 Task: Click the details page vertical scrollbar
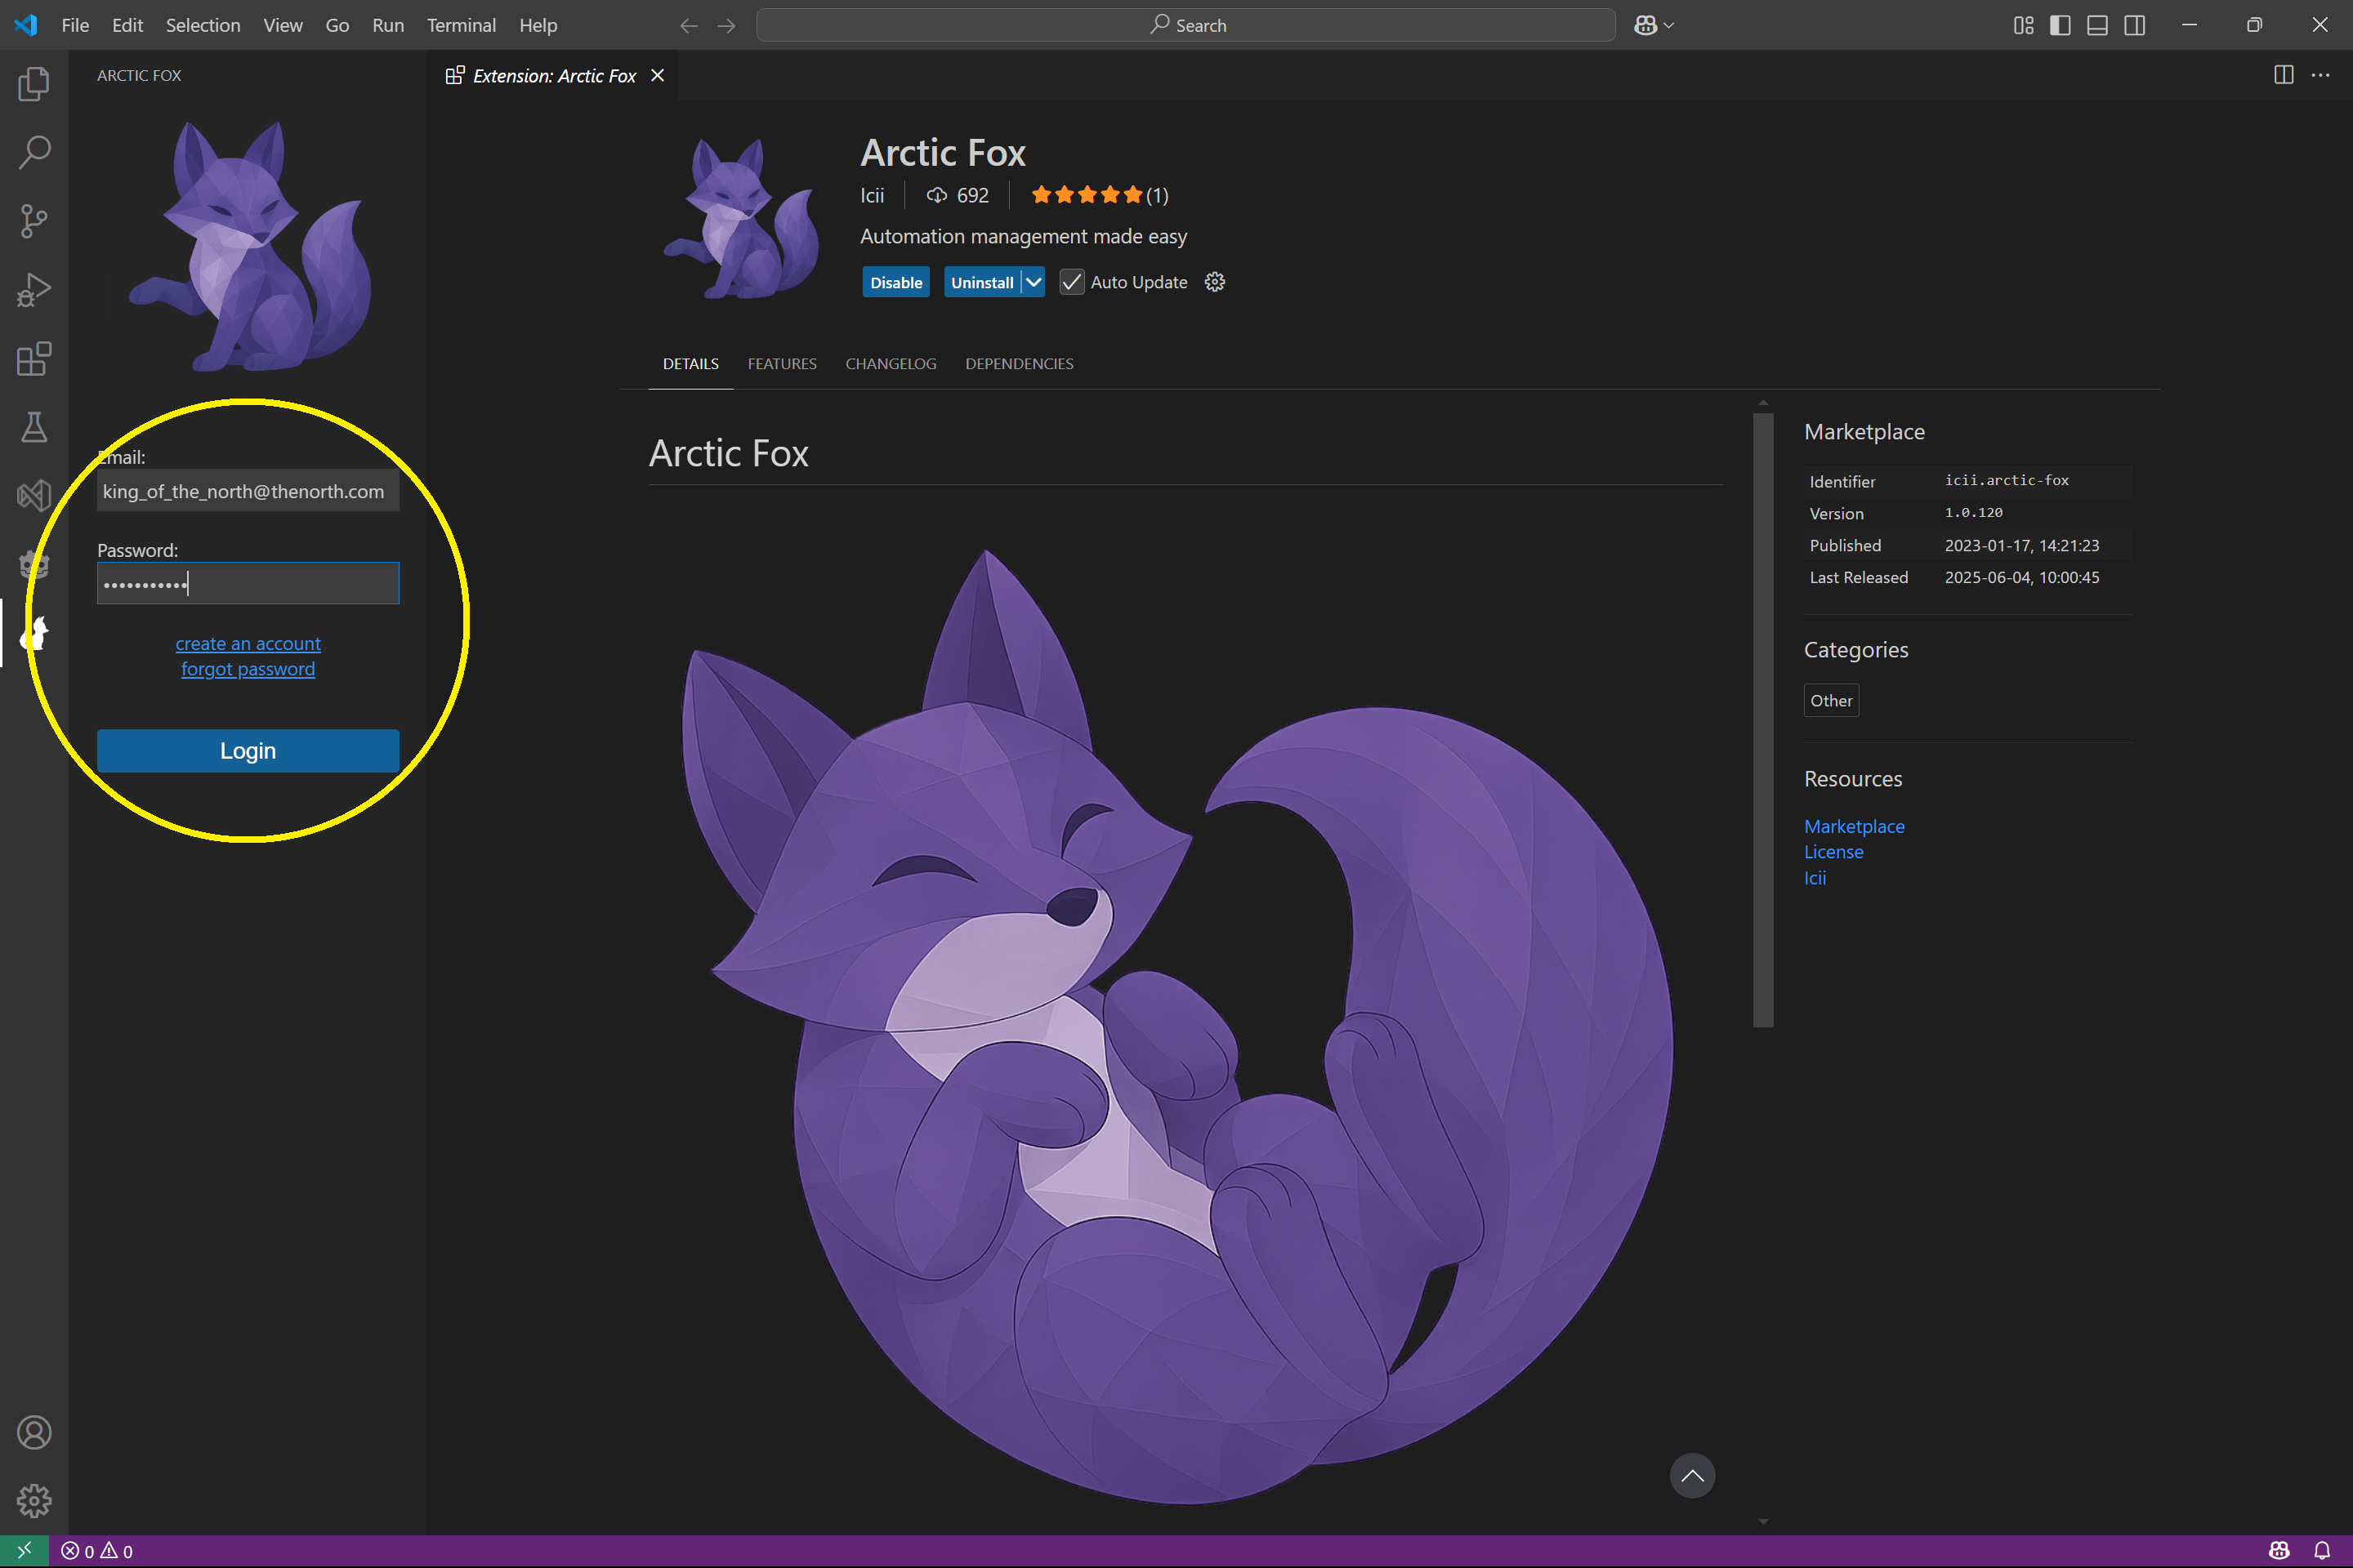pos(1763,719)
